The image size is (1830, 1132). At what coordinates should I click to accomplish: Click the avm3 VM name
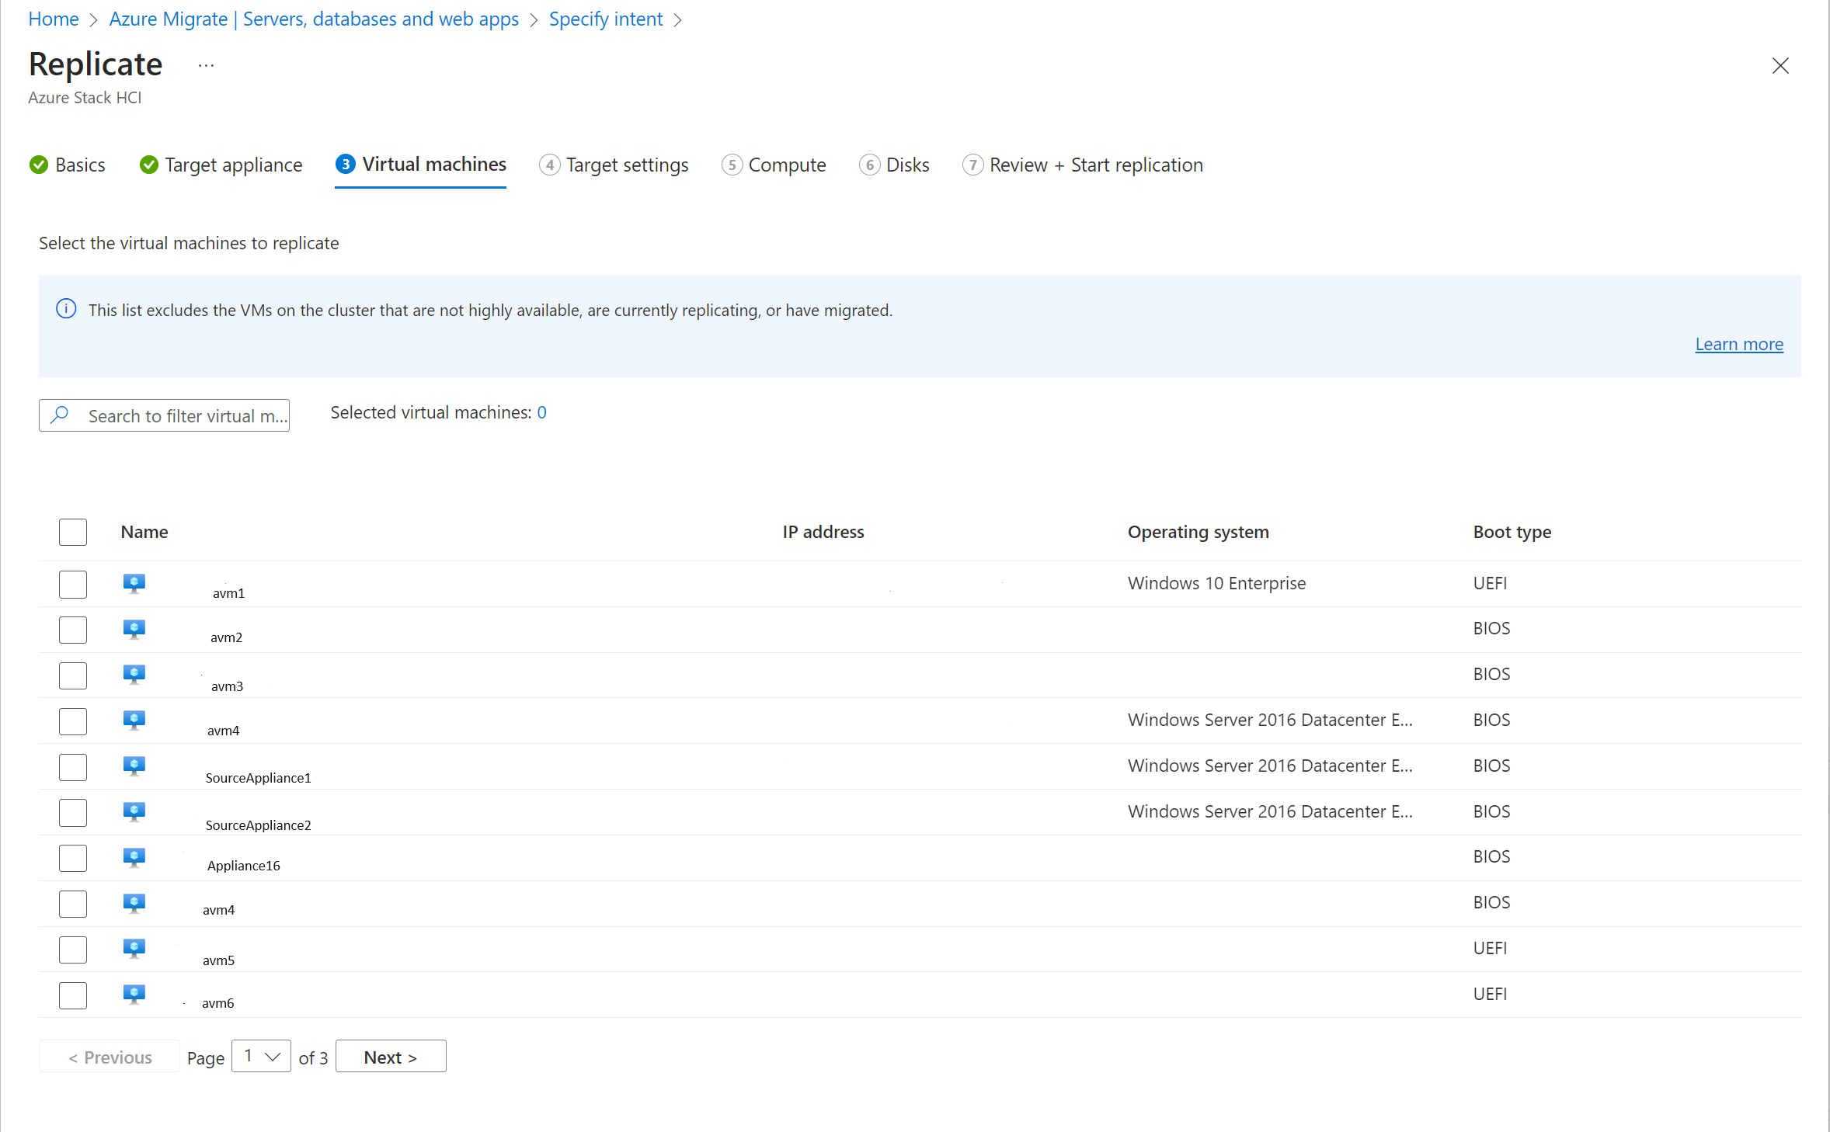(x=227, y=686)
